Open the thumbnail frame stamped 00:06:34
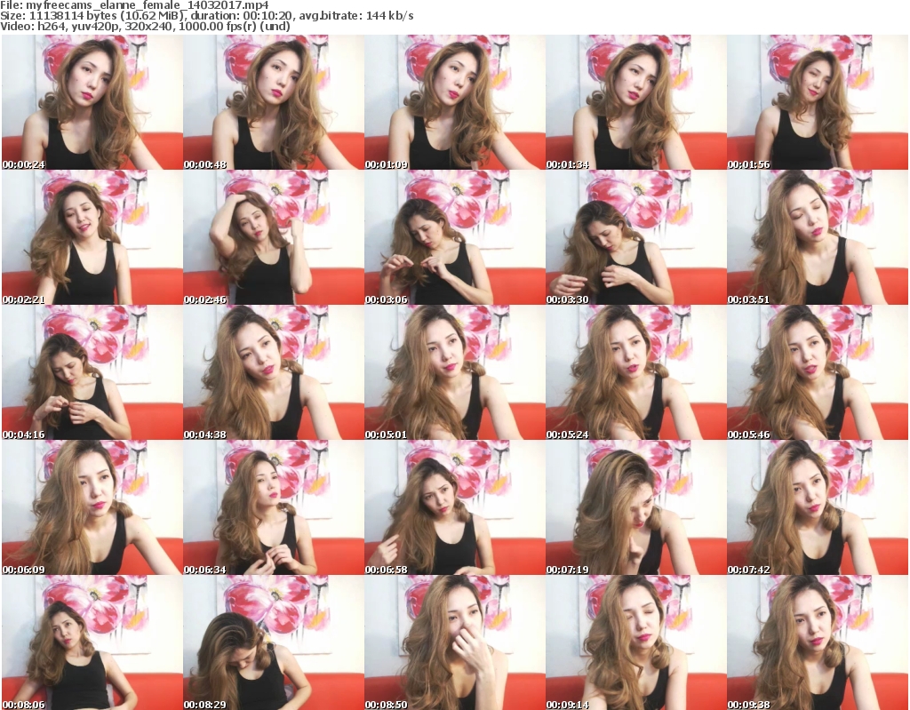 274,507
